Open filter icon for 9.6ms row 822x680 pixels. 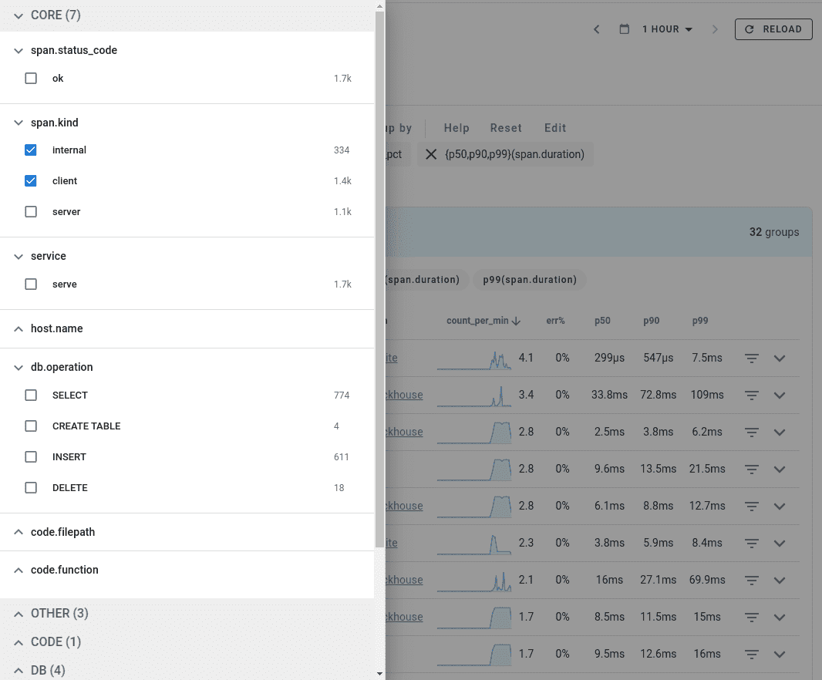[752, 470]
